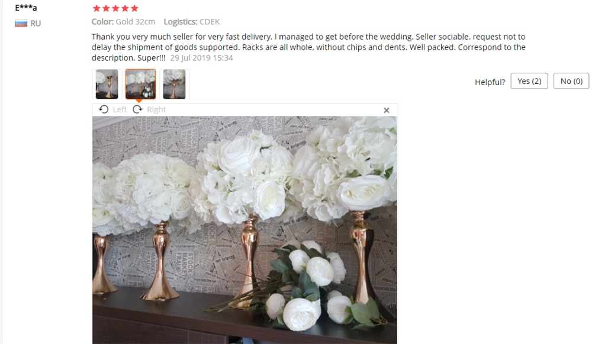The width and height of the screenshot is (592, 344).
Task: Mark review unhelpful with No (0)
Action: (x=571, y=81)
